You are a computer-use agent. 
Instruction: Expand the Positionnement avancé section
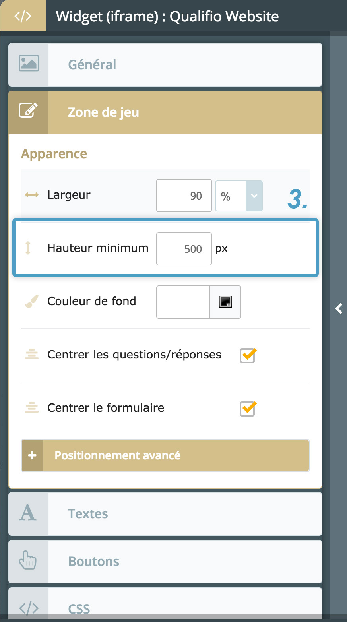tap(165, 455)
